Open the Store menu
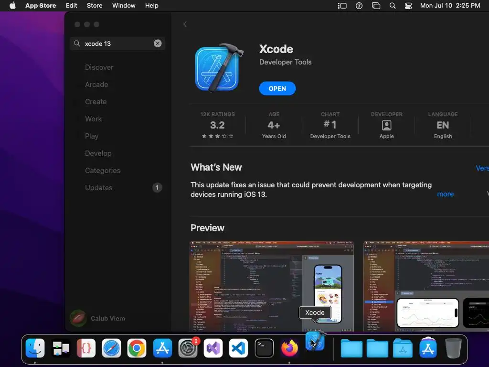 95,5
